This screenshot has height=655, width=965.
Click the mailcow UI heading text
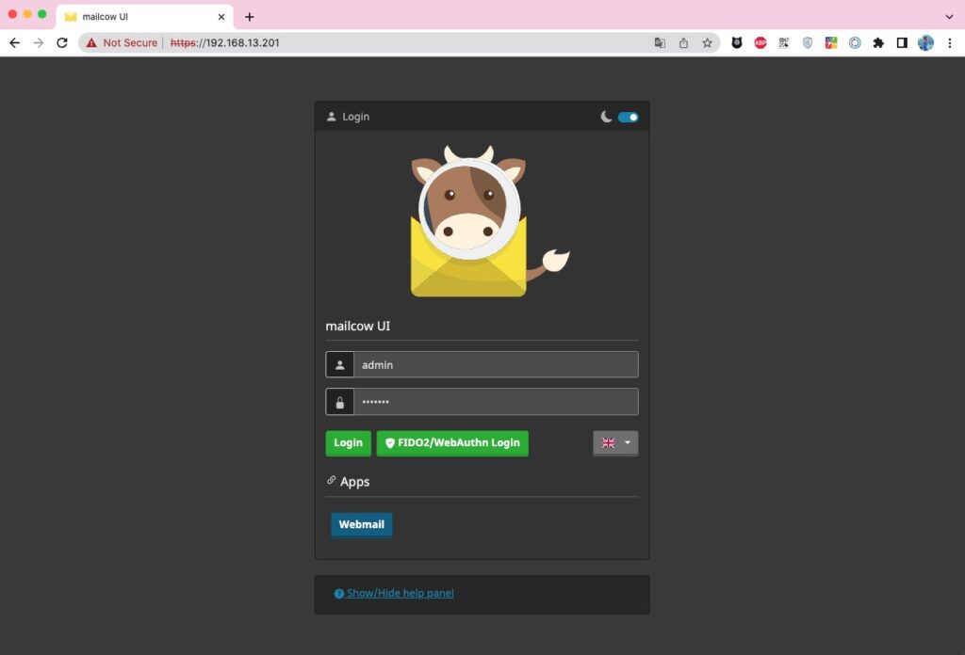tap(357, 327)
